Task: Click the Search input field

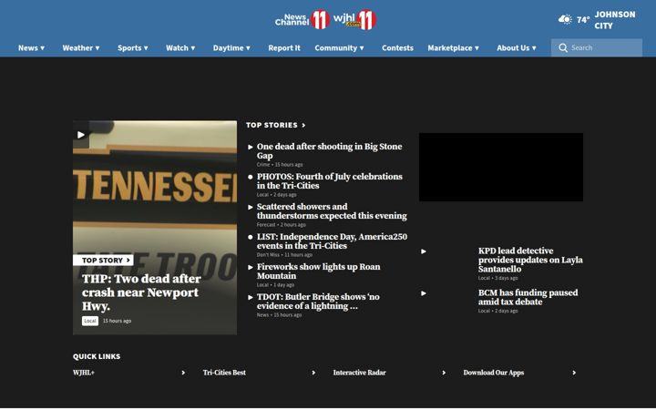Action: point(597,47)
